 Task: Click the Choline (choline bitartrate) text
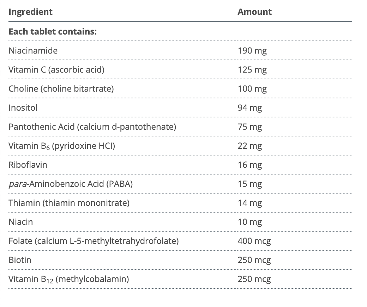pos(61,88)
